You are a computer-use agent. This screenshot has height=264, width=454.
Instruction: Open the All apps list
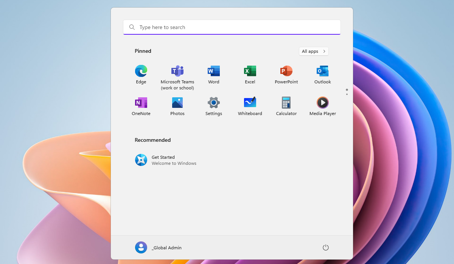click(x=314, y=51)
